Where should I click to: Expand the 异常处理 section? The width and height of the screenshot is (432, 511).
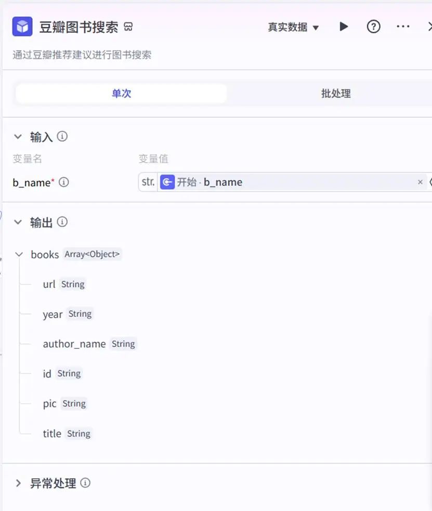[18, 483]
